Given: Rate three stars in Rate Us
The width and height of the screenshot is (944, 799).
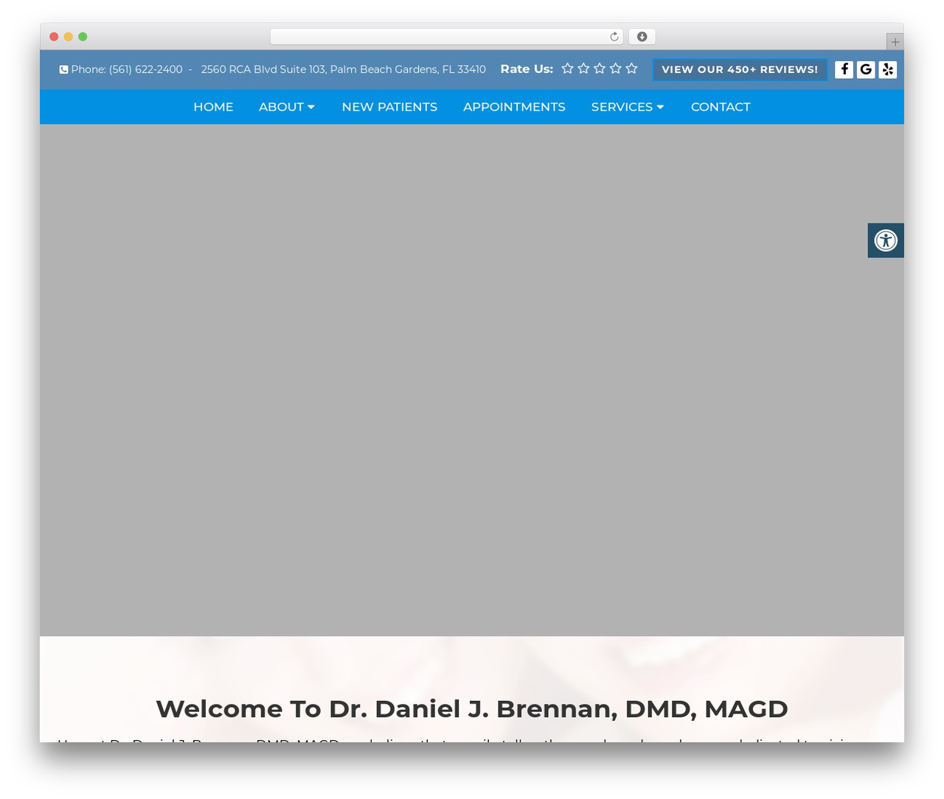Looking at the screenshot, I should coord(600,69).
